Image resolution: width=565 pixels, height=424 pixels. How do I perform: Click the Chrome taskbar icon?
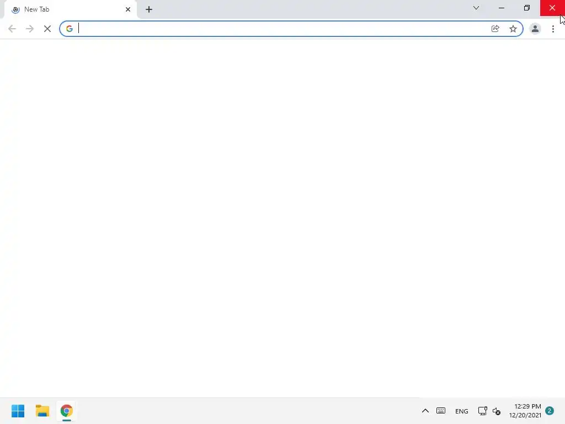(x=67, y=411)
